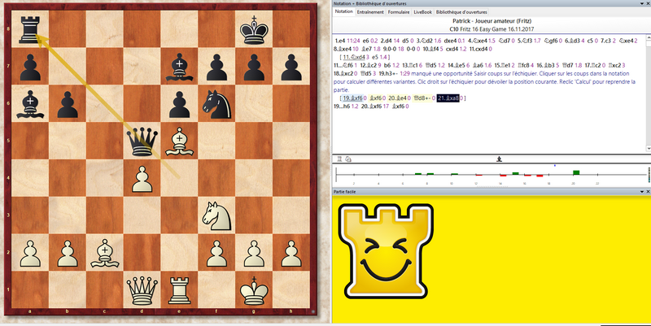Click the white bishop on c2
Viewport: 651px width, 326px height.
tap(105, 253)
